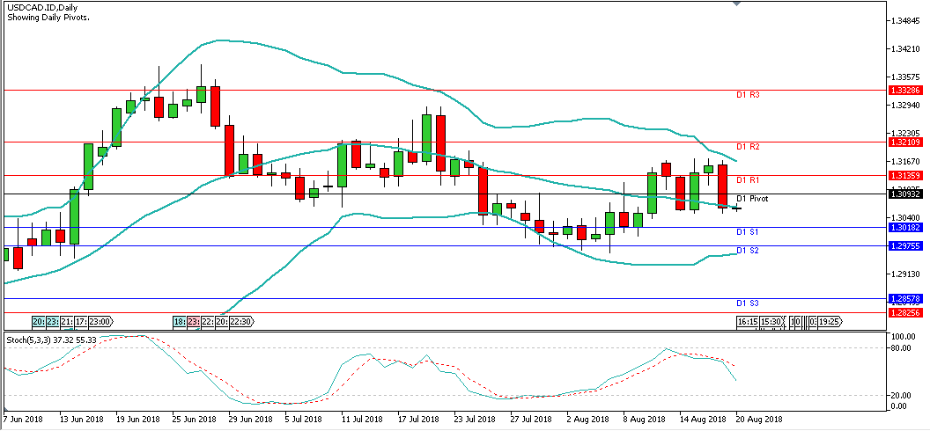Click the 8 Aug 2018 date label
The image size is (930, 431).
tap(643, 420)
